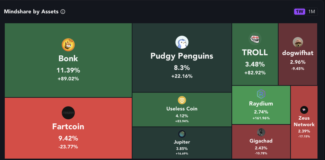
Task: Click the Useless Coin gold logo
Action: point(182,101)
